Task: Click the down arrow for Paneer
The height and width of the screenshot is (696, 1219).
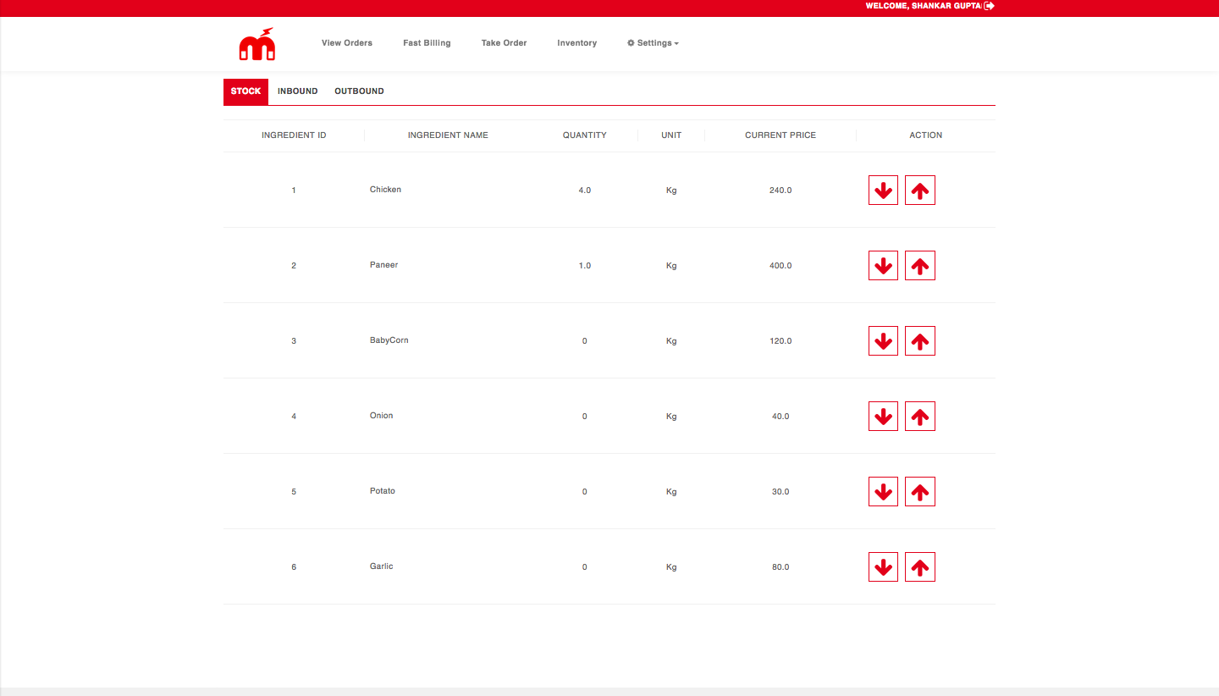Action: click(883, 266)
